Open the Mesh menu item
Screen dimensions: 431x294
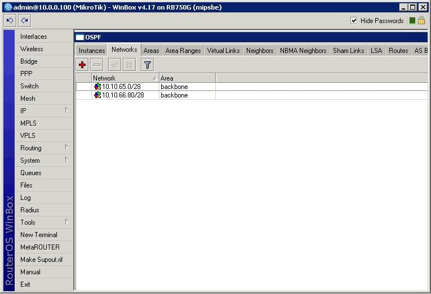click(x=44, y=99)
